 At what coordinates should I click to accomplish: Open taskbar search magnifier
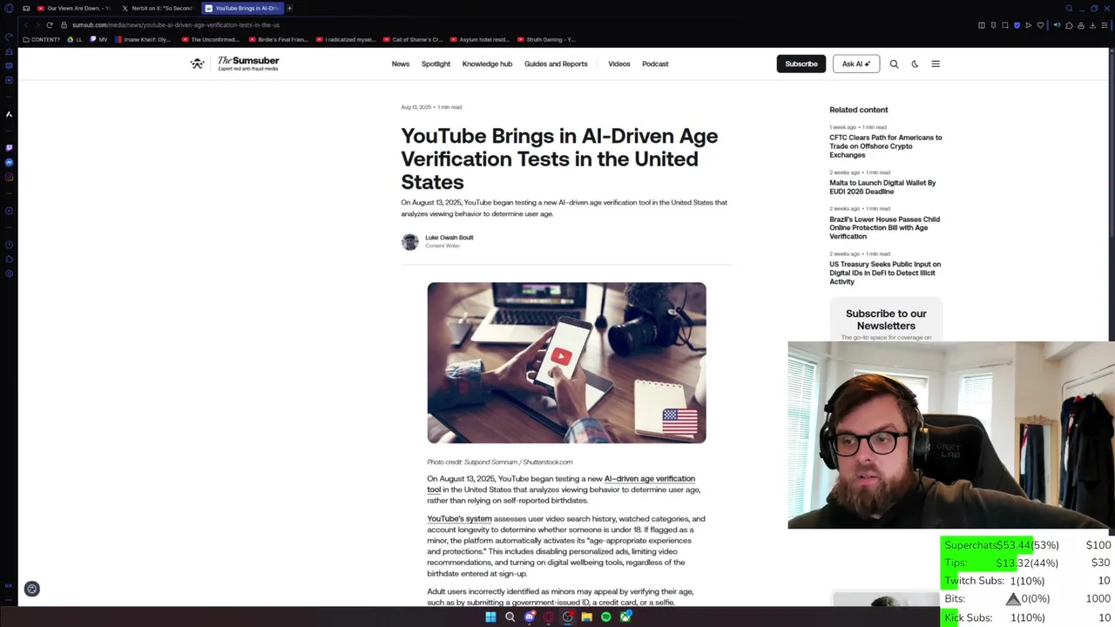coord(510,617)
